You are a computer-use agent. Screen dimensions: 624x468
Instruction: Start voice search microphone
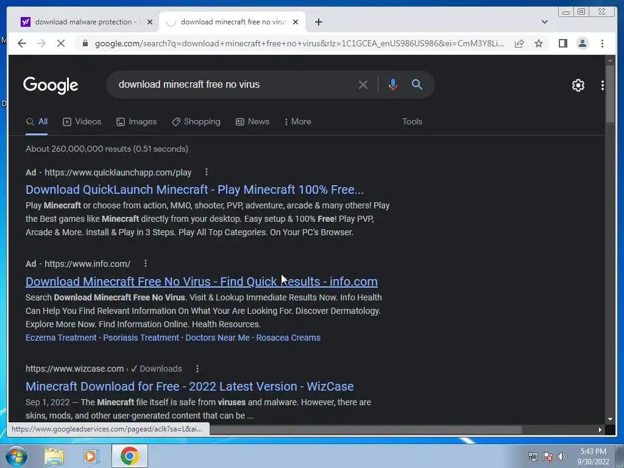tap(393, 84)
